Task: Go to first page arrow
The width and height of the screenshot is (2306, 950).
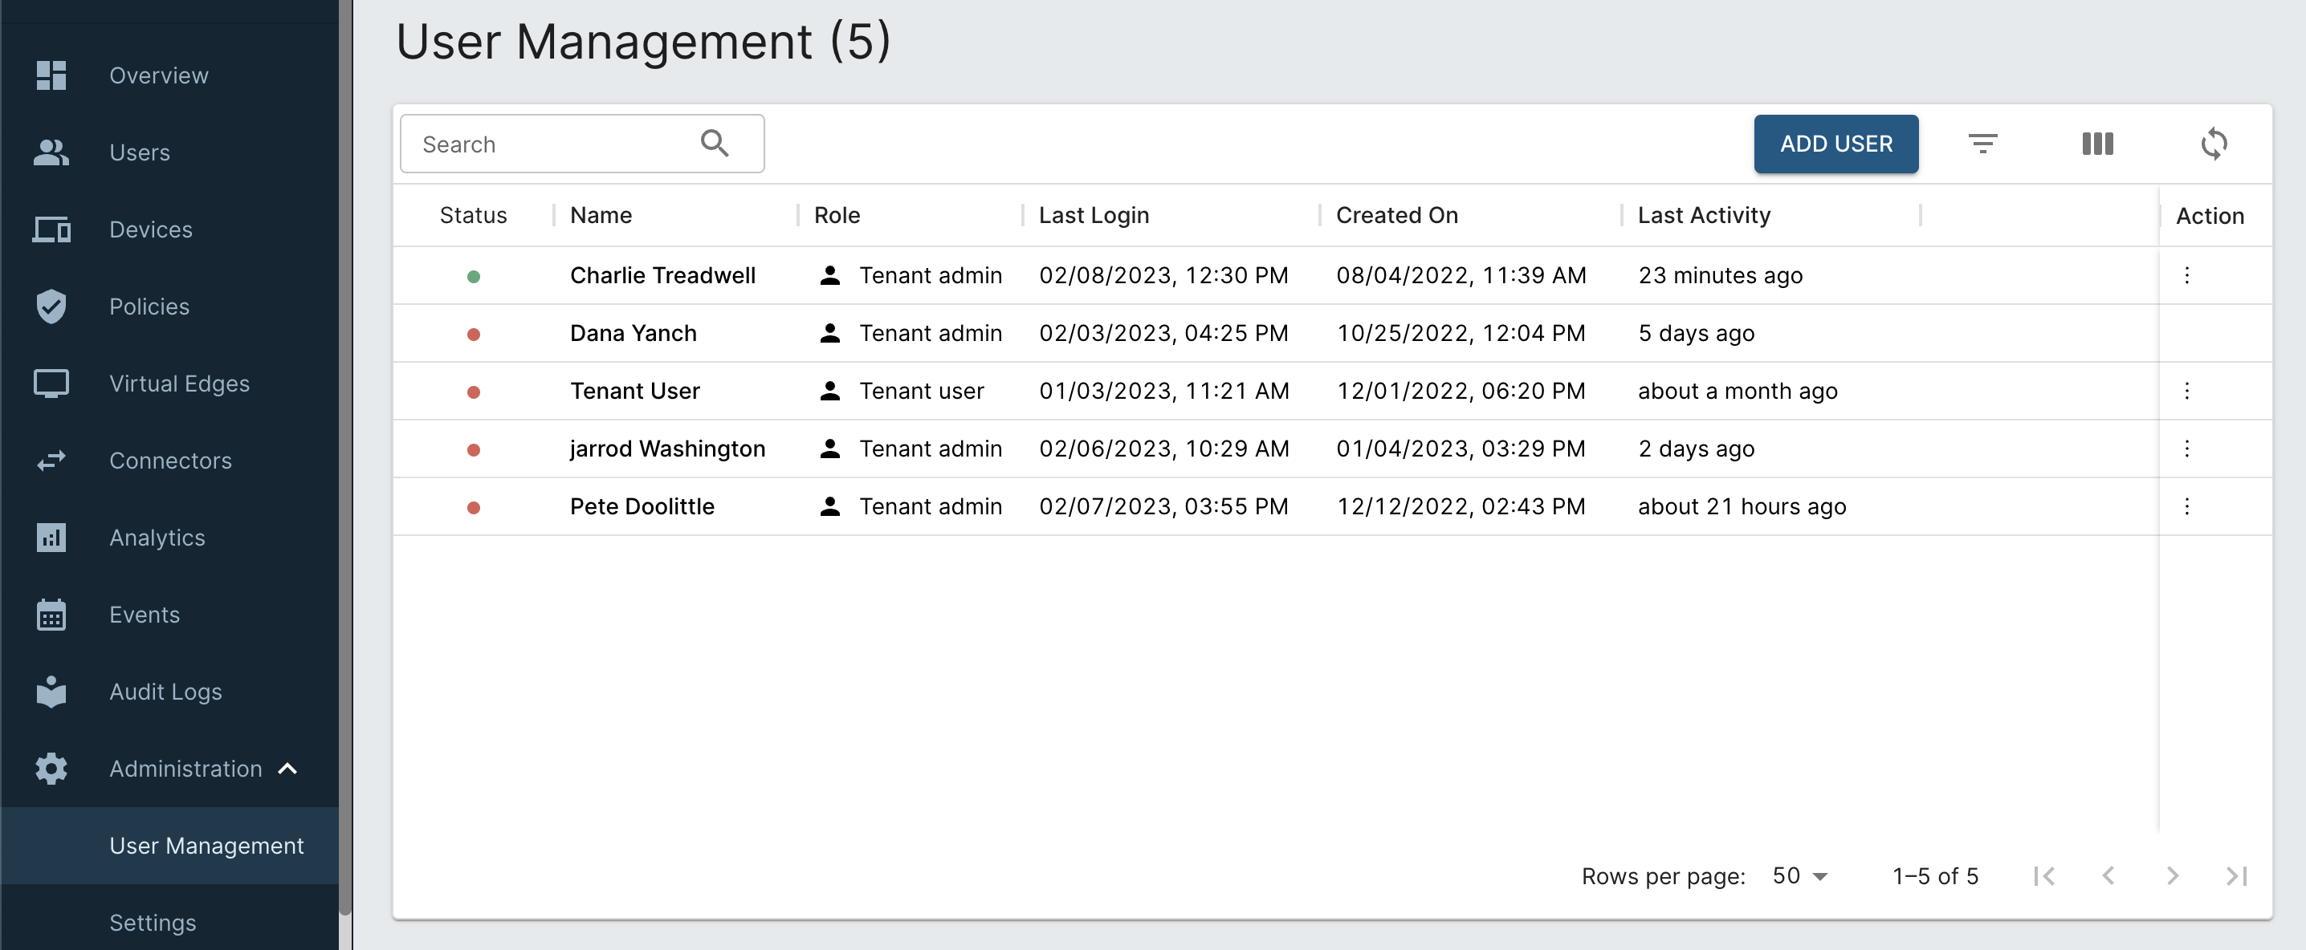Action: click(x=2043, y=875)
